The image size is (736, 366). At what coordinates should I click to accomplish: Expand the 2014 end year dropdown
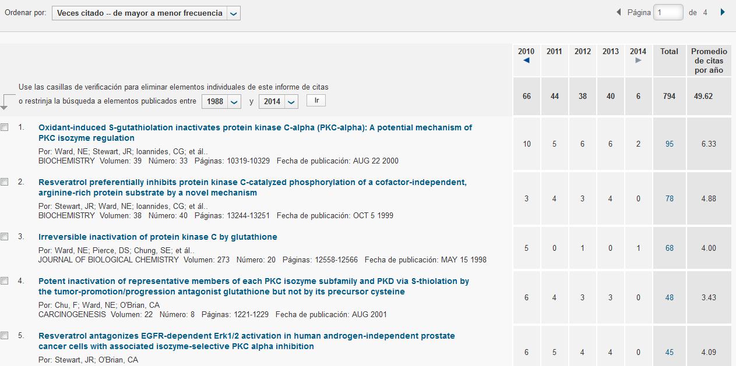pyautogui.click(x=278, y=101)
